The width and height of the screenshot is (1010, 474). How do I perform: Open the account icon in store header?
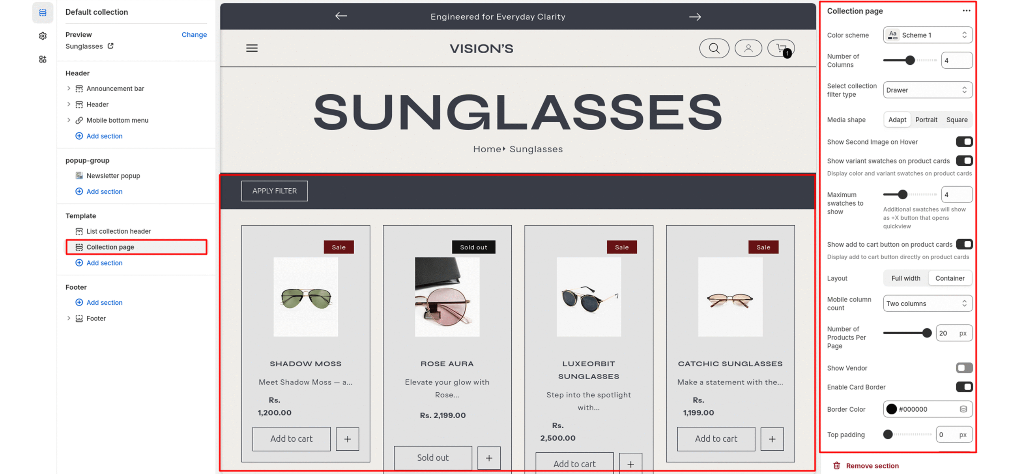tap(748, 48)
